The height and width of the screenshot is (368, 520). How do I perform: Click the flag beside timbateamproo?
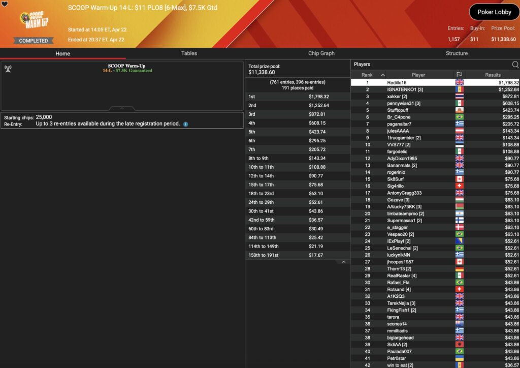point(459,213)
